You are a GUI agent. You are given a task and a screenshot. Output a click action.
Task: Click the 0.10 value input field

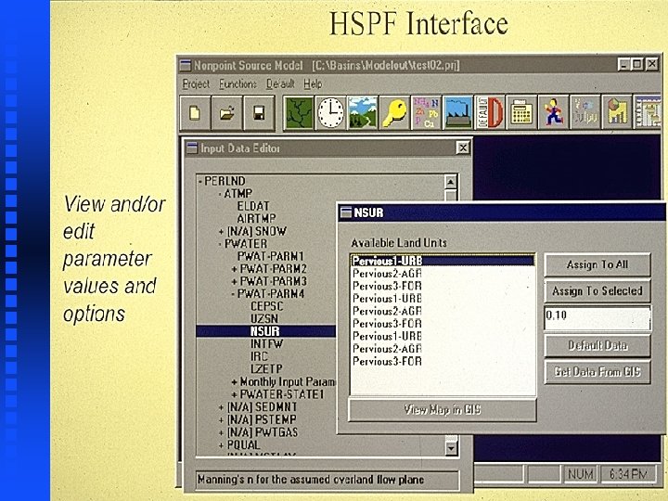tap(597, 318)
